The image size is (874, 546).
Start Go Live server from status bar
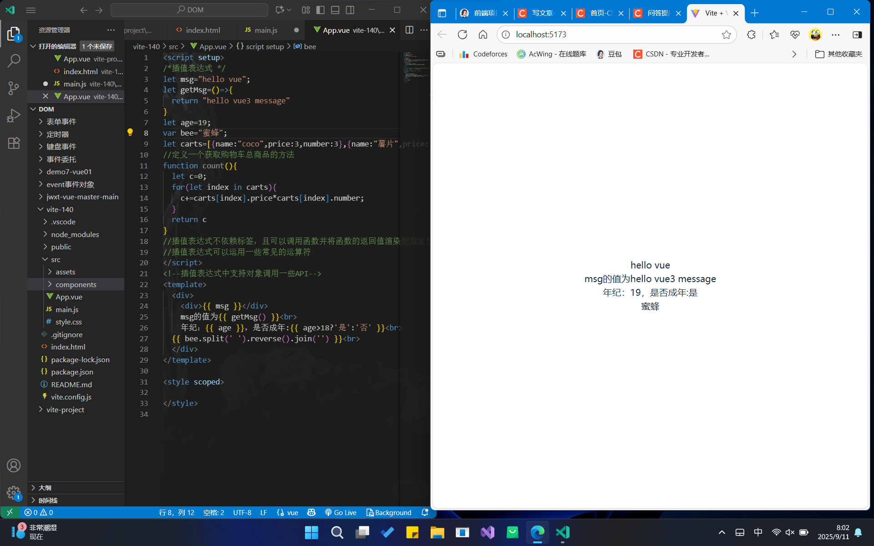coord(340,512)
